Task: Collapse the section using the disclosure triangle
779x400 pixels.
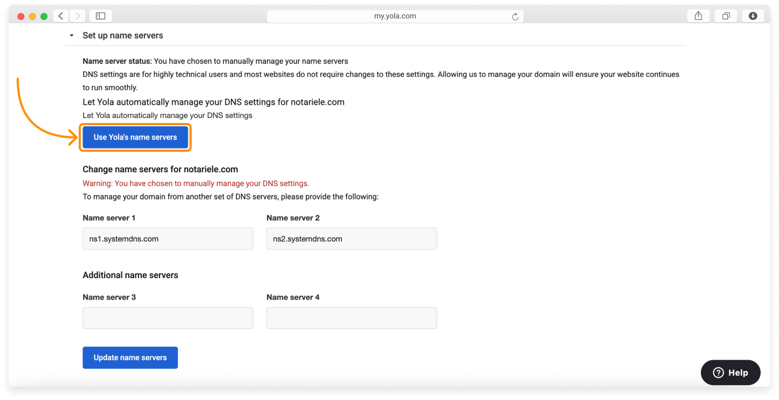Action: coord(71,35)
